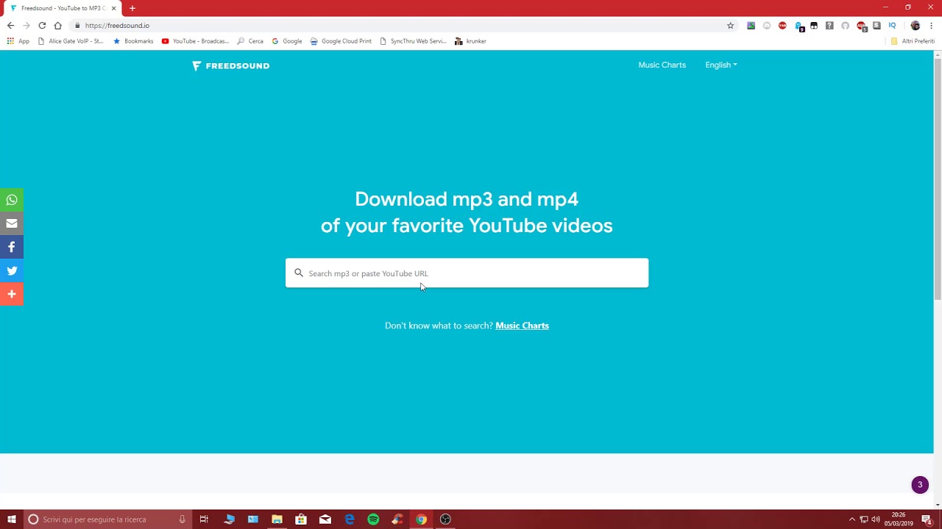Open Spotify from the taskbar
This screenshot has height=529, width=942.
[x=373, y=519]
